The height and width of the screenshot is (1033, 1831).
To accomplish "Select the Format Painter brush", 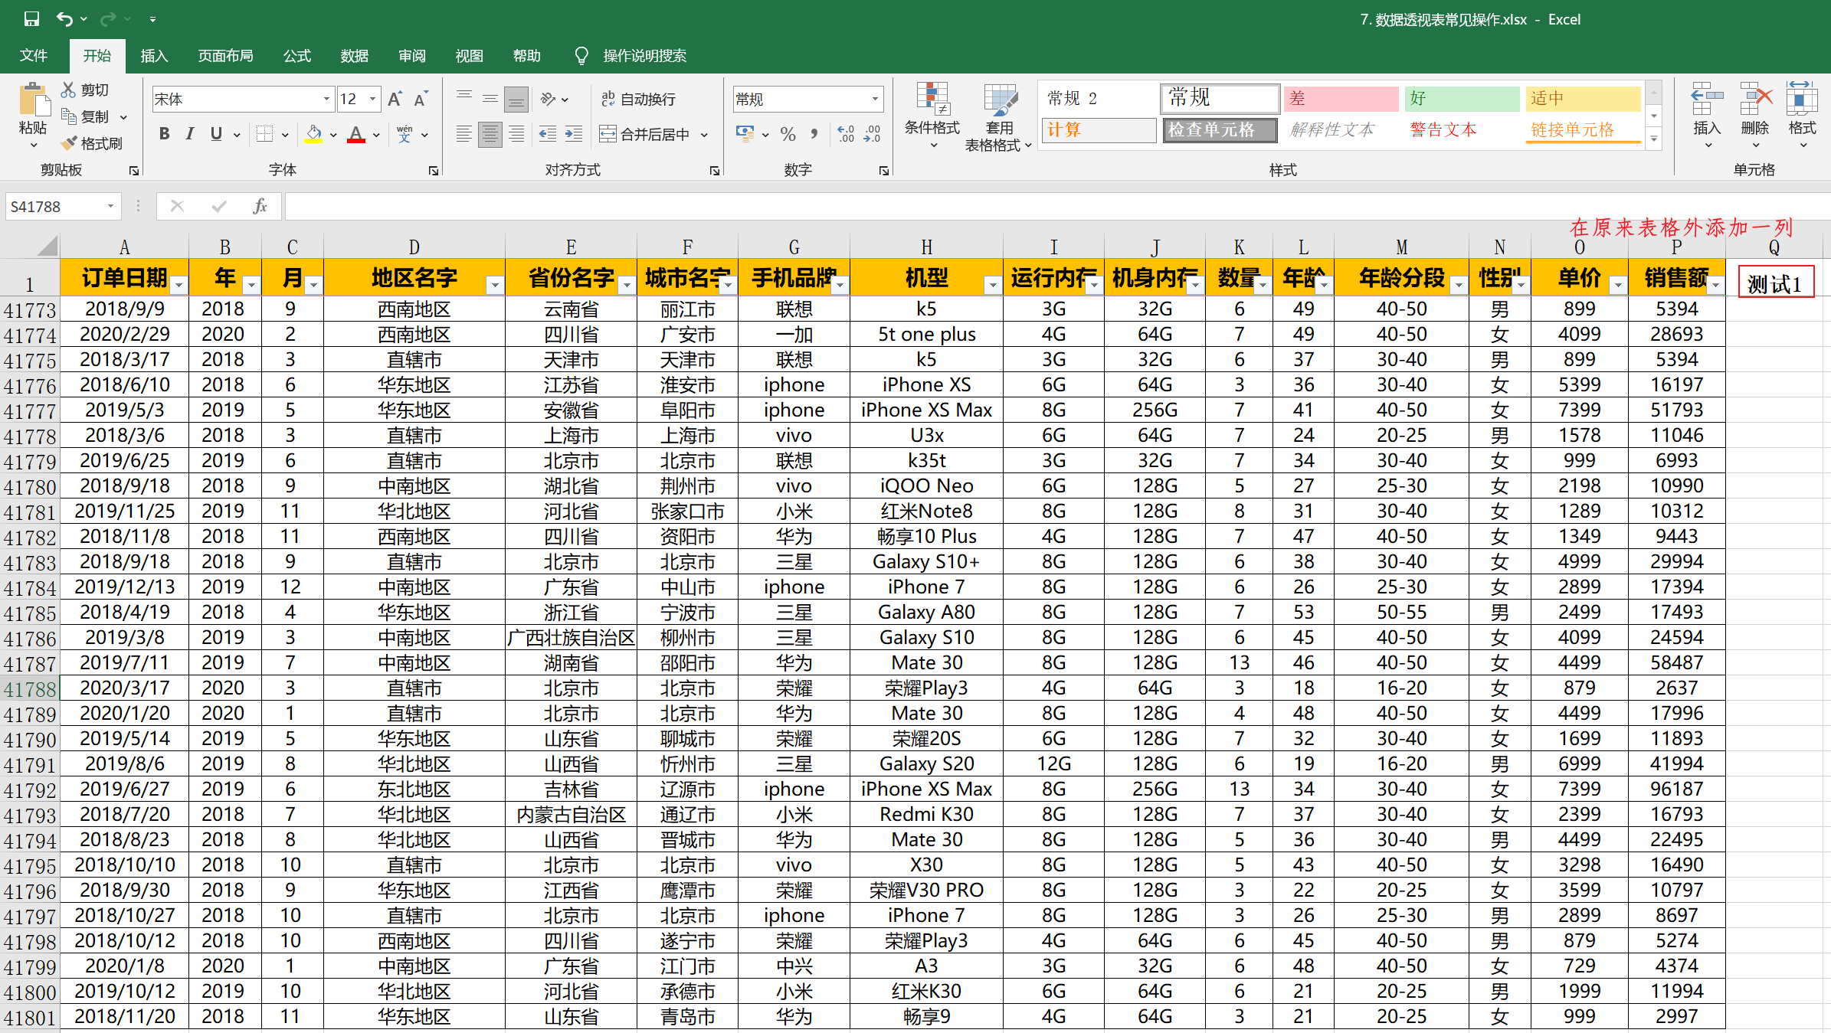I will click(x=69, y=143).
